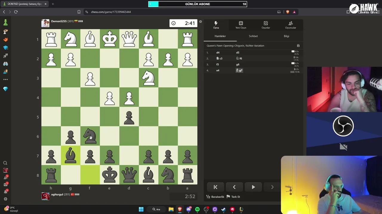This screenshot has width=382, height=214.
Task: Open a new browser tab with plus button
Action: [x=53, y=4]
